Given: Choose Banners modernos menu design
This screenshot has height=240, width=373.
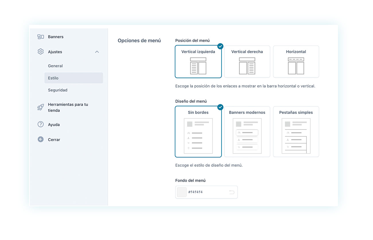Looking at the screenshot, I should tap(247, 132).
